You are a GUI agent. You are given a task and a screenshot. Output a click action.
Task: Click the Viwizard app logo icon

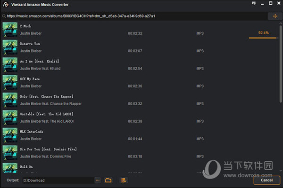[x=6, y=5]
